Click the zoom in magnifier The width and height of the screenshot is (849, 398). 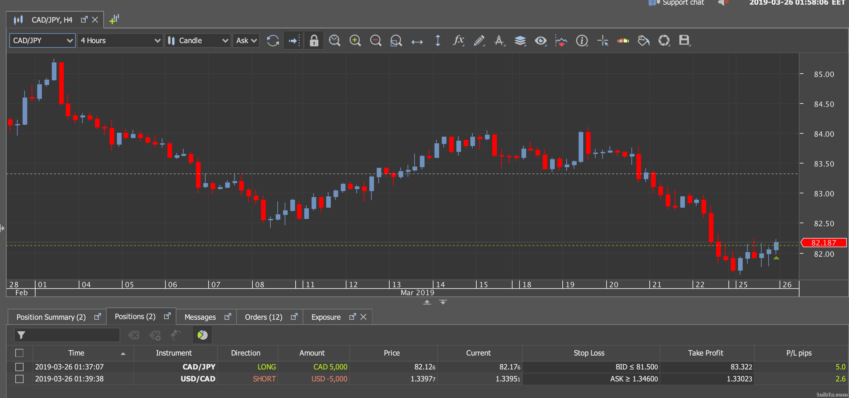click(355, 41)
